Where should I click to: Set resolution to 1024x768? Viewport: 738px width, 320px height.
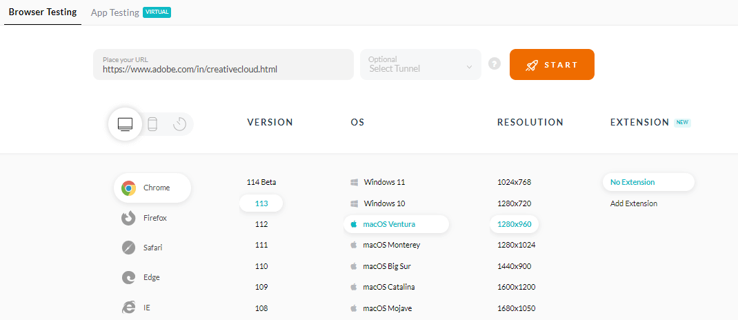click(514, 182)
